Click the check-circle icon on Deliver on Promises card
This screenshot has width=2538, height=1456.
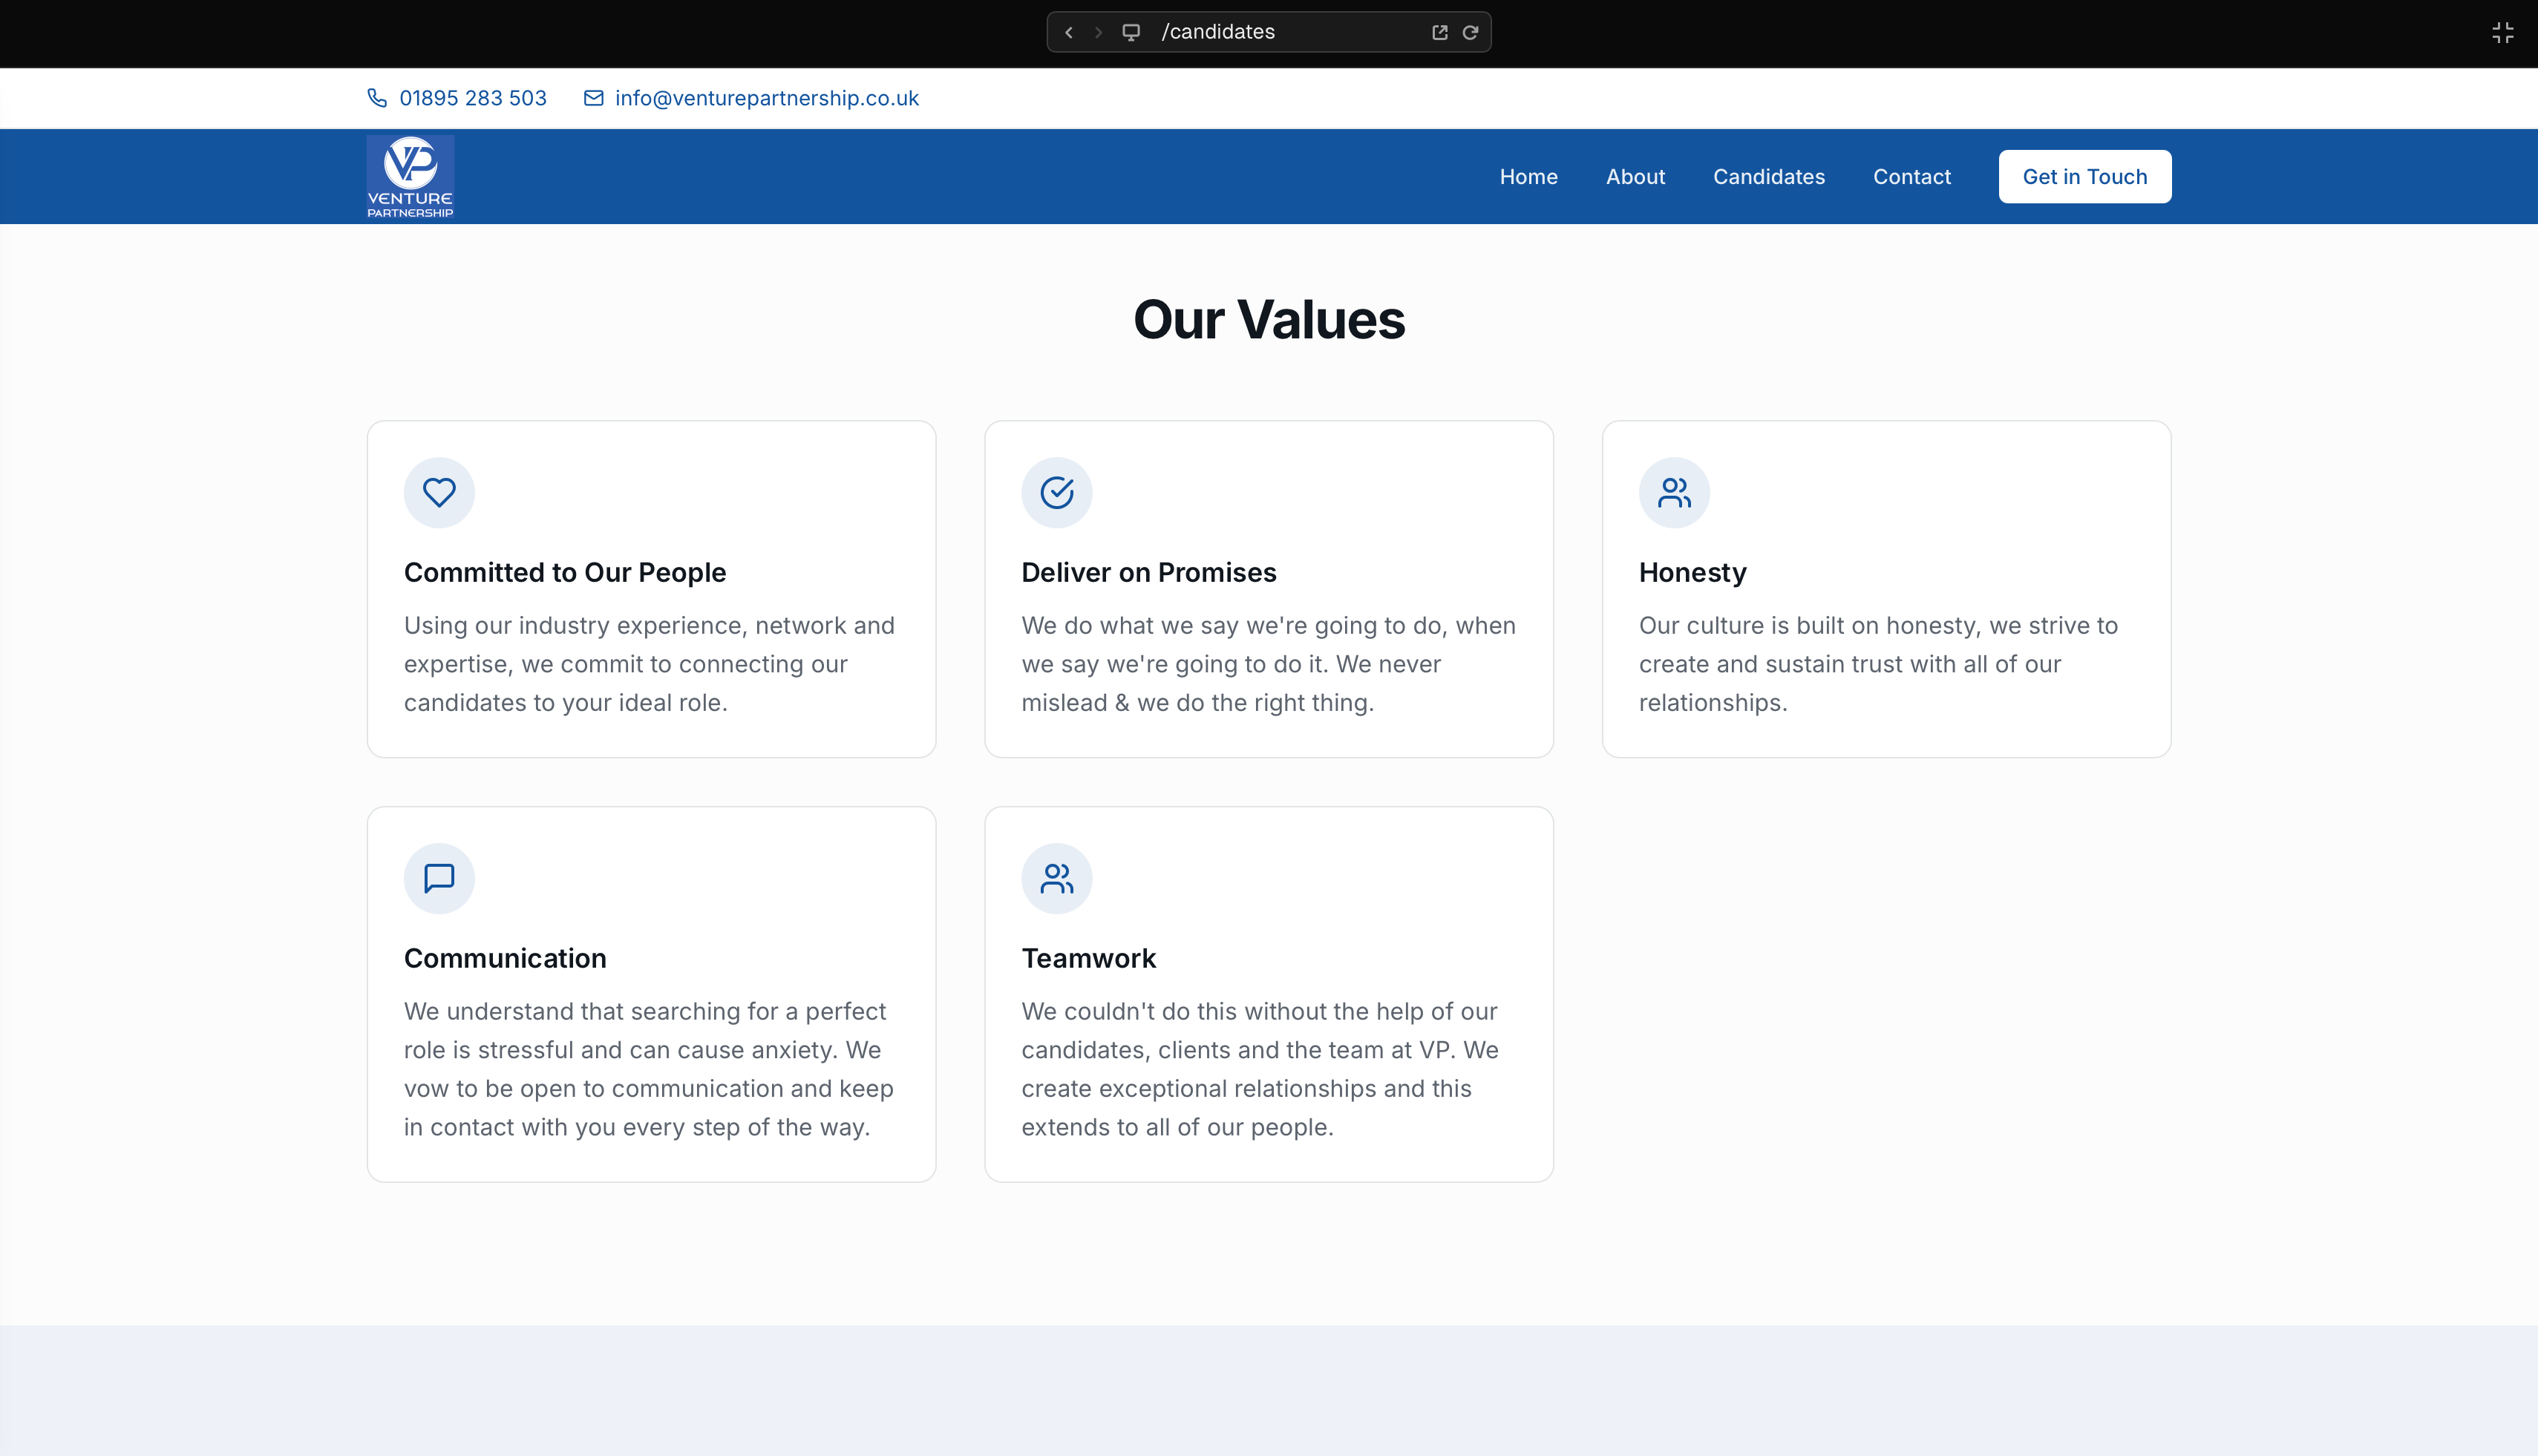coord(1056,492)
